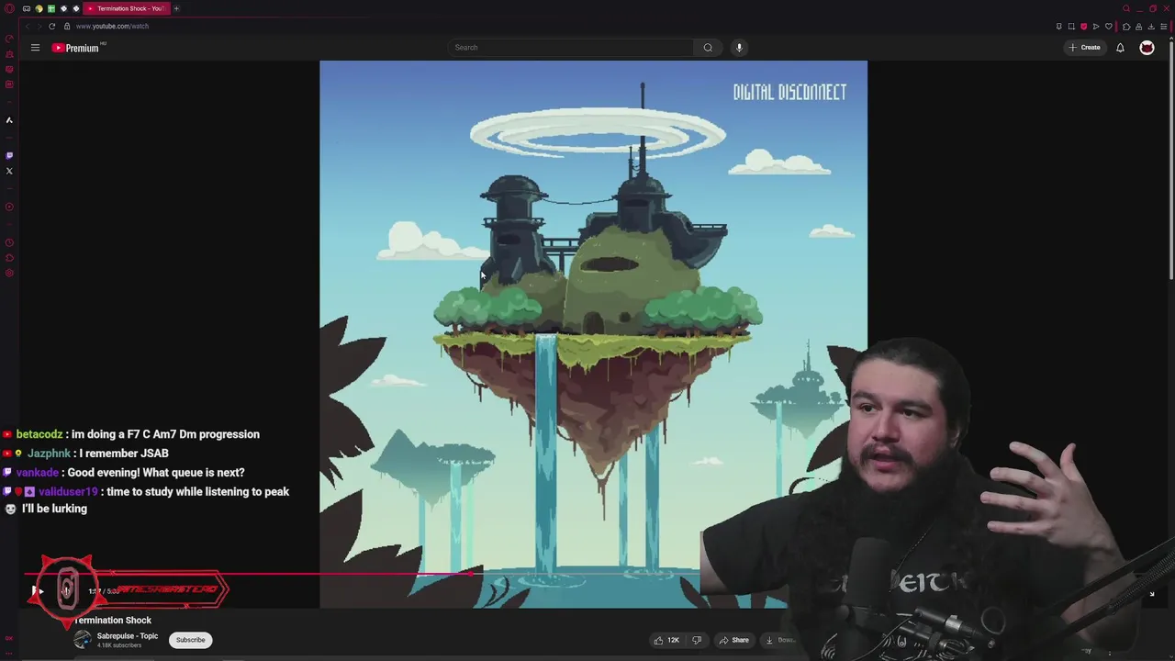The image size is (1175, 661).
Task: Click the page vertical scrollbar
Action: [x=1171, y=165]
